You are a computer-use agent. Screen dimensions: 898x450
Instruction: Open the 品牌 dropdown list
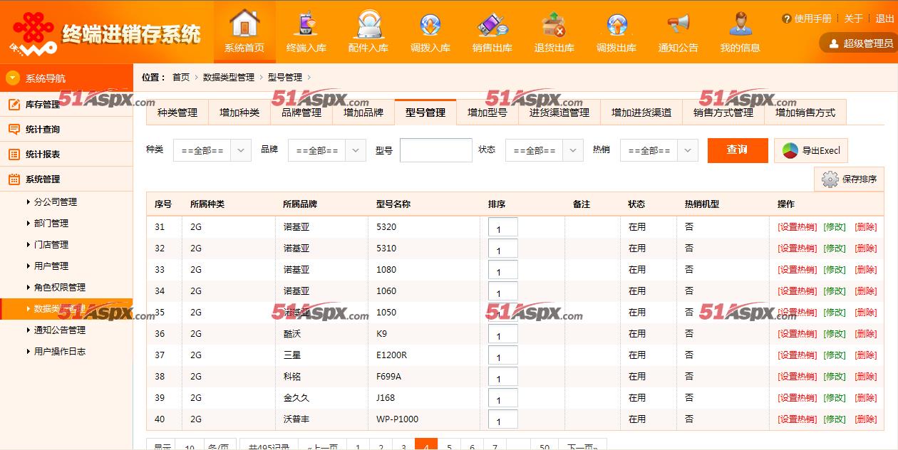point(326,150)
